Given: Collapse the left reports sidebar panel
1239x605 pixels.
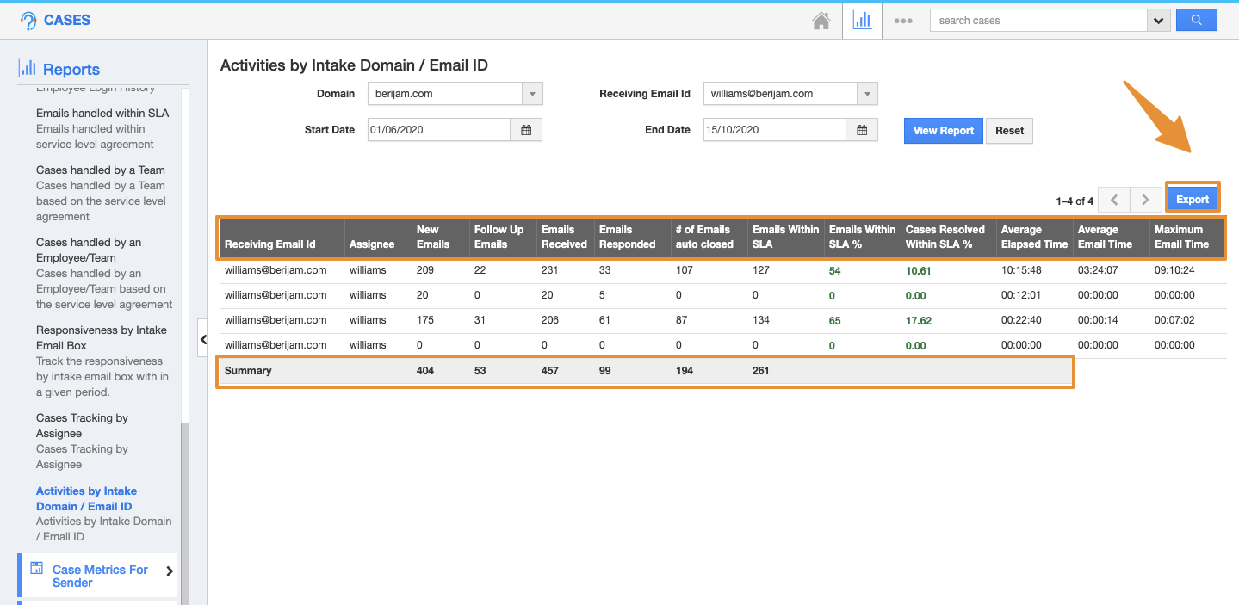Looking at the screenshot, I should tap(203, 339).
